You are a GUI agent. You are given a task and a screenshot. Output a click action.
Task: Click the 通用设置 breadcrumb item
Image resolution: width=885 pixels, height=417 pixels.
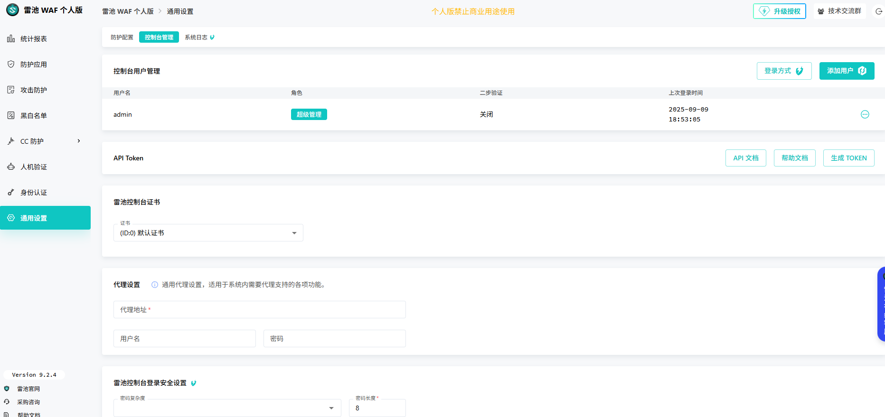tap(180, 11)
